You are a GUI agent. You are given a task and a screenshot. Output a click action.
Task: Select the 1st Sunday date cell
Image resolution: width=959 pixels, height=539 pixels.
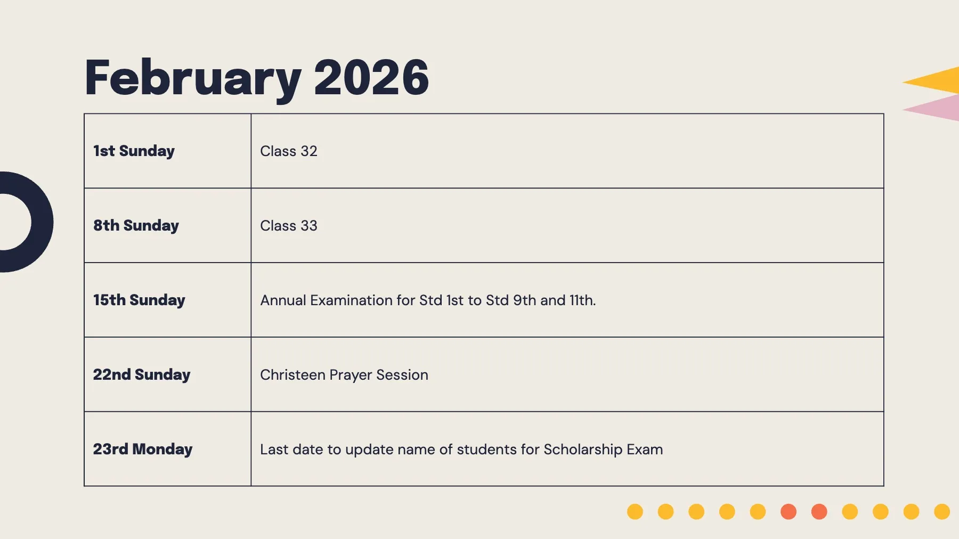tap(167, 151)
